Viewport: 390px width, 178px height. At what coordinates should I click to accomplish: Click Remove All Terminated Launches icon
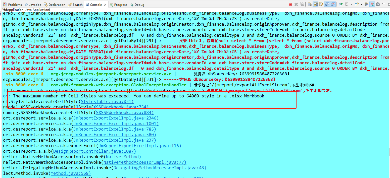(302, 4)
